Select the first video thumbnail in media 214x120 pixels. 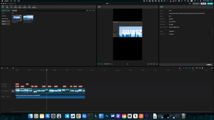point(17,18)
